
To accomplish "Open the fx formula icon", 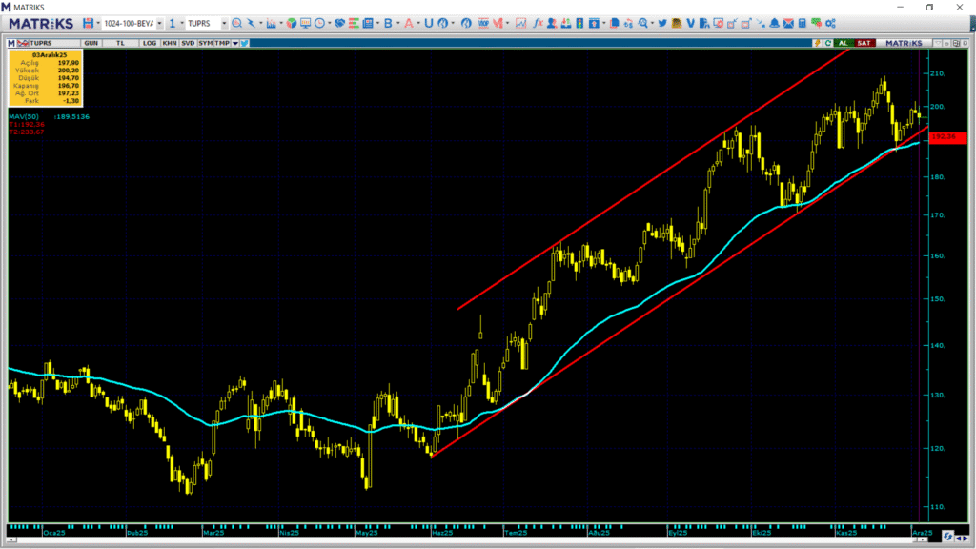I will click(x=539, y=23).
